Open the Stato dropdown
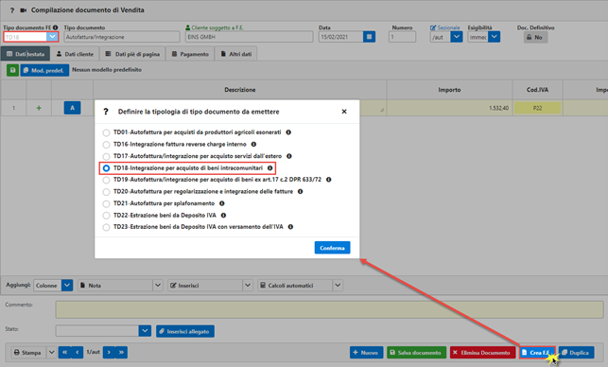The height and width of the screenshot is (367, 608). tap(145, 331)
